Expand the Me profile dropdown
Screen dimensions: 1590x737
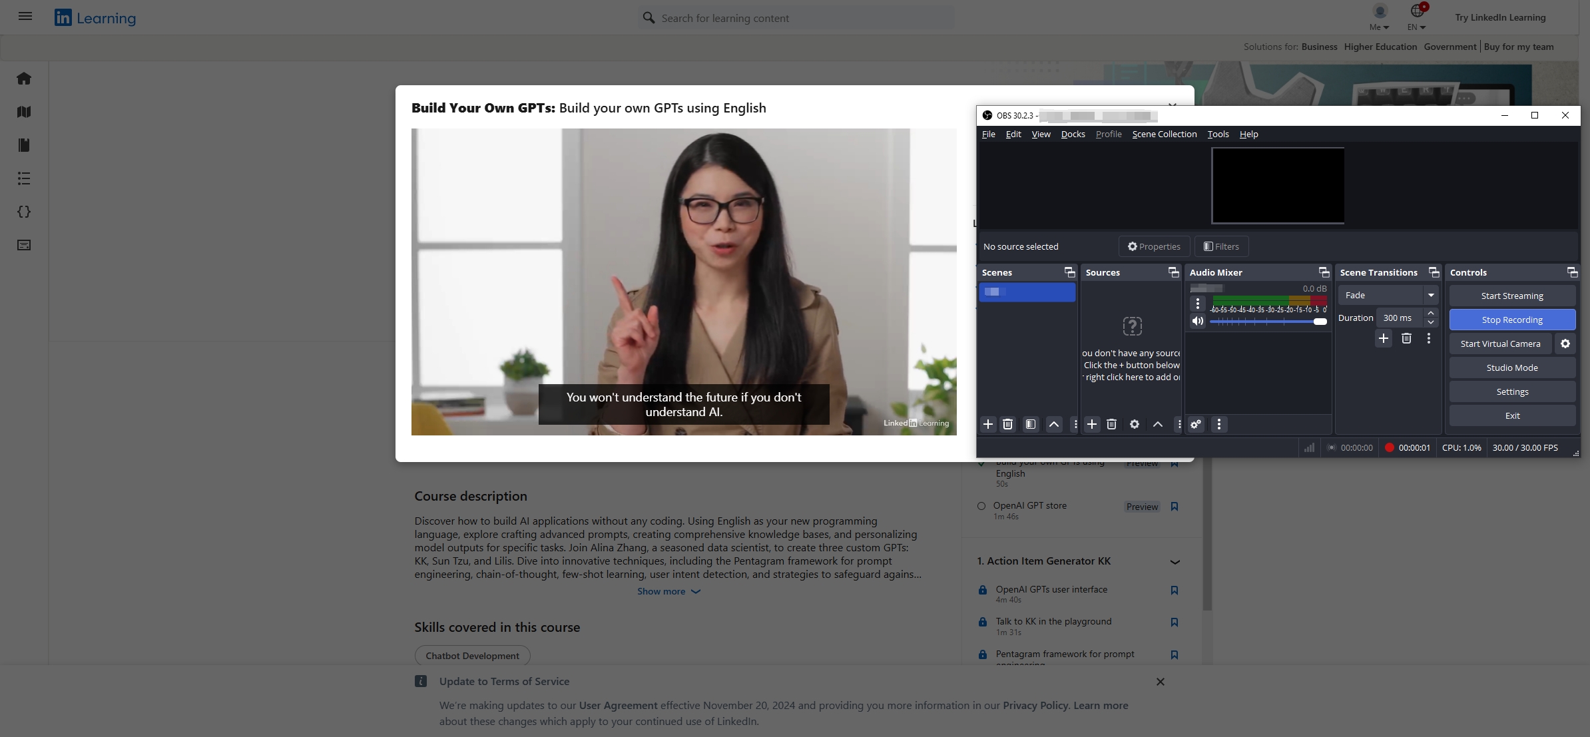1380,18
